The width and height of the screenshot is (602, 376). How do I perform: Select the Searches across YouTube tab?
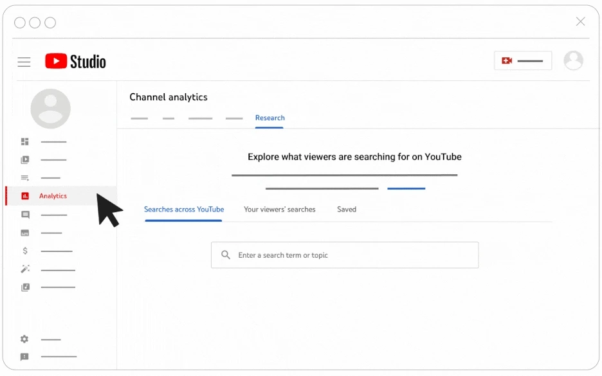point(184,210)
